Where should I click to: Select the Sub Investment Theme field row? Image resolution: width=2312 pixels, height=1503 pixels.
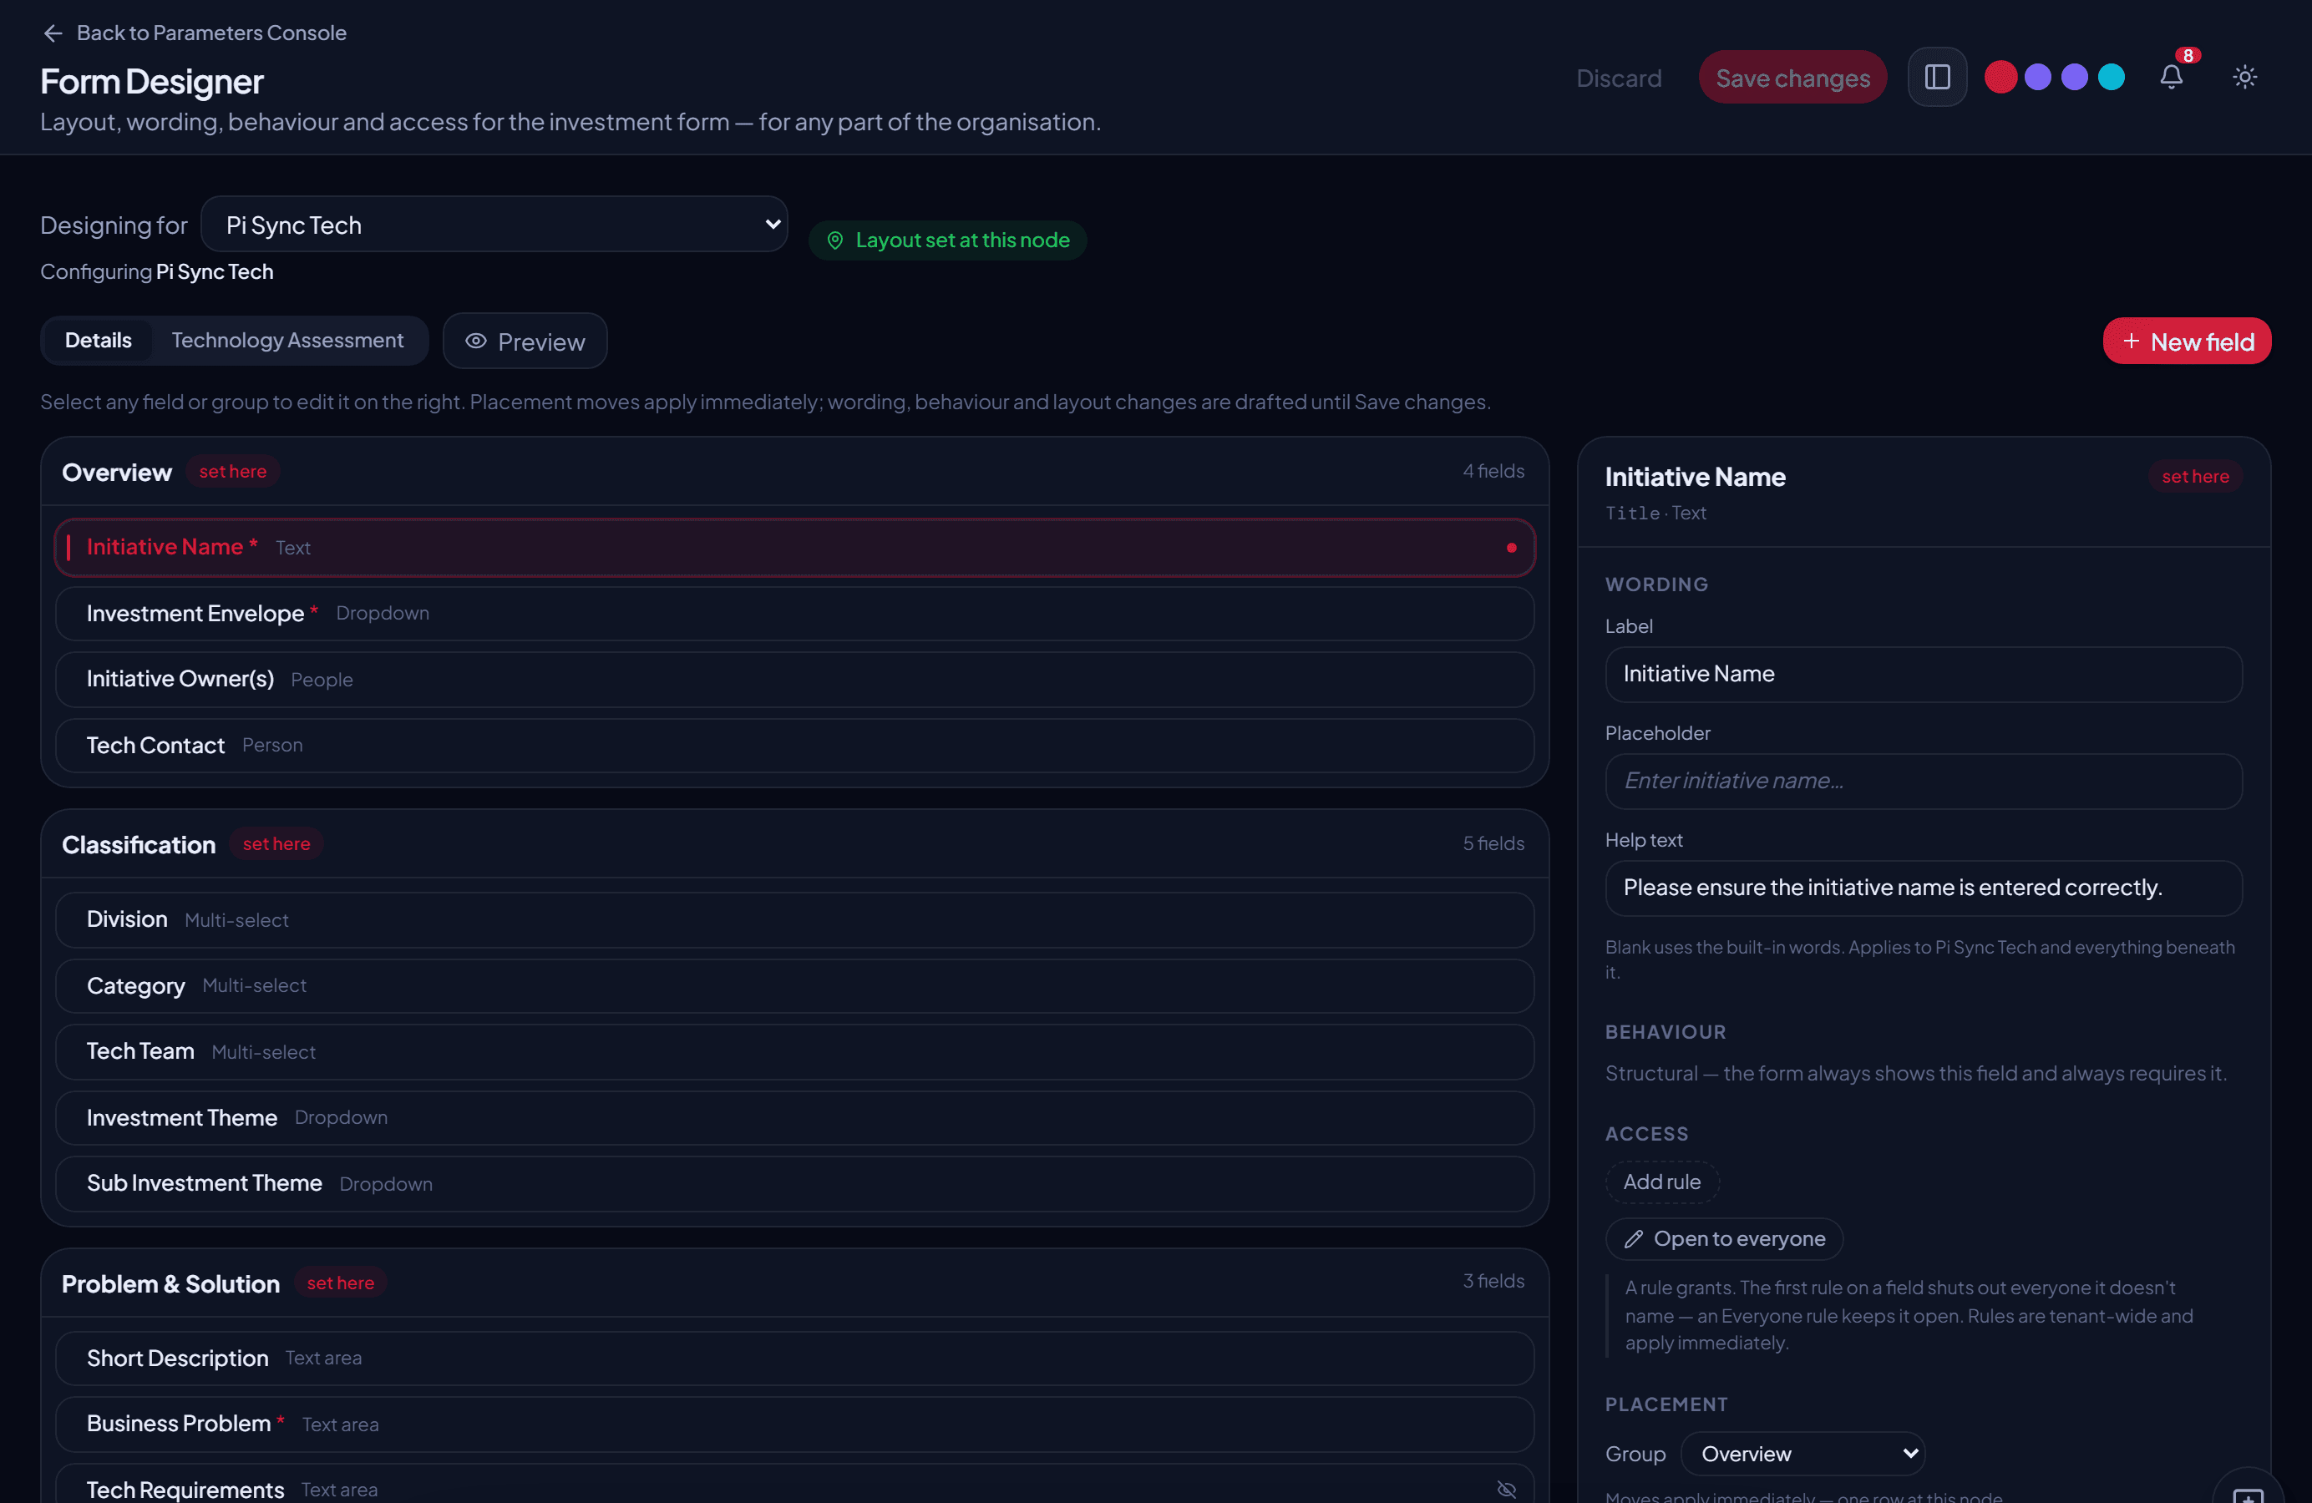pos(794,1183)
